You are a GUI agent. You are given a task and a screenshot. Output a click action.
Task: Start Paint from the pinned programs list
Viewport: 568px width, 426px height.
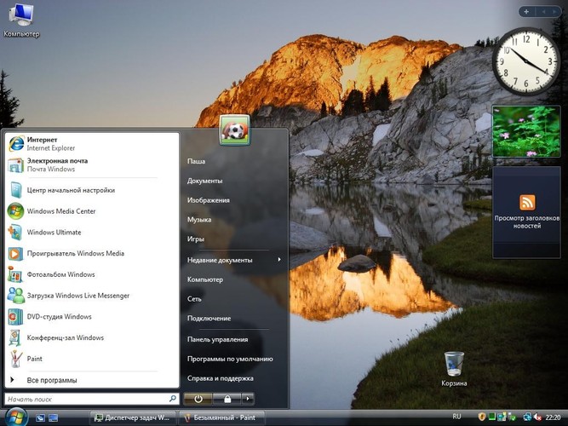(34, 359)
